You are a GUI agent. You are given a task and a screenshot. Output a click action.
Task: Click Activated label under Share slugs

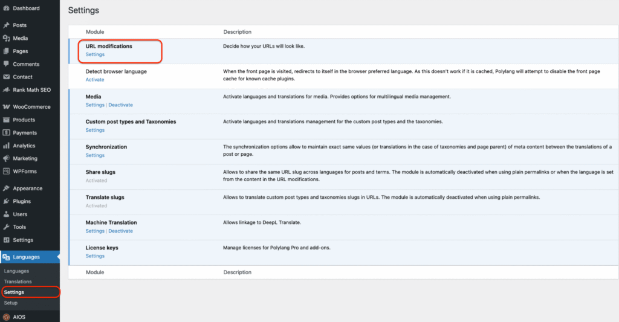pyautogui.click(x=96, y=181)
